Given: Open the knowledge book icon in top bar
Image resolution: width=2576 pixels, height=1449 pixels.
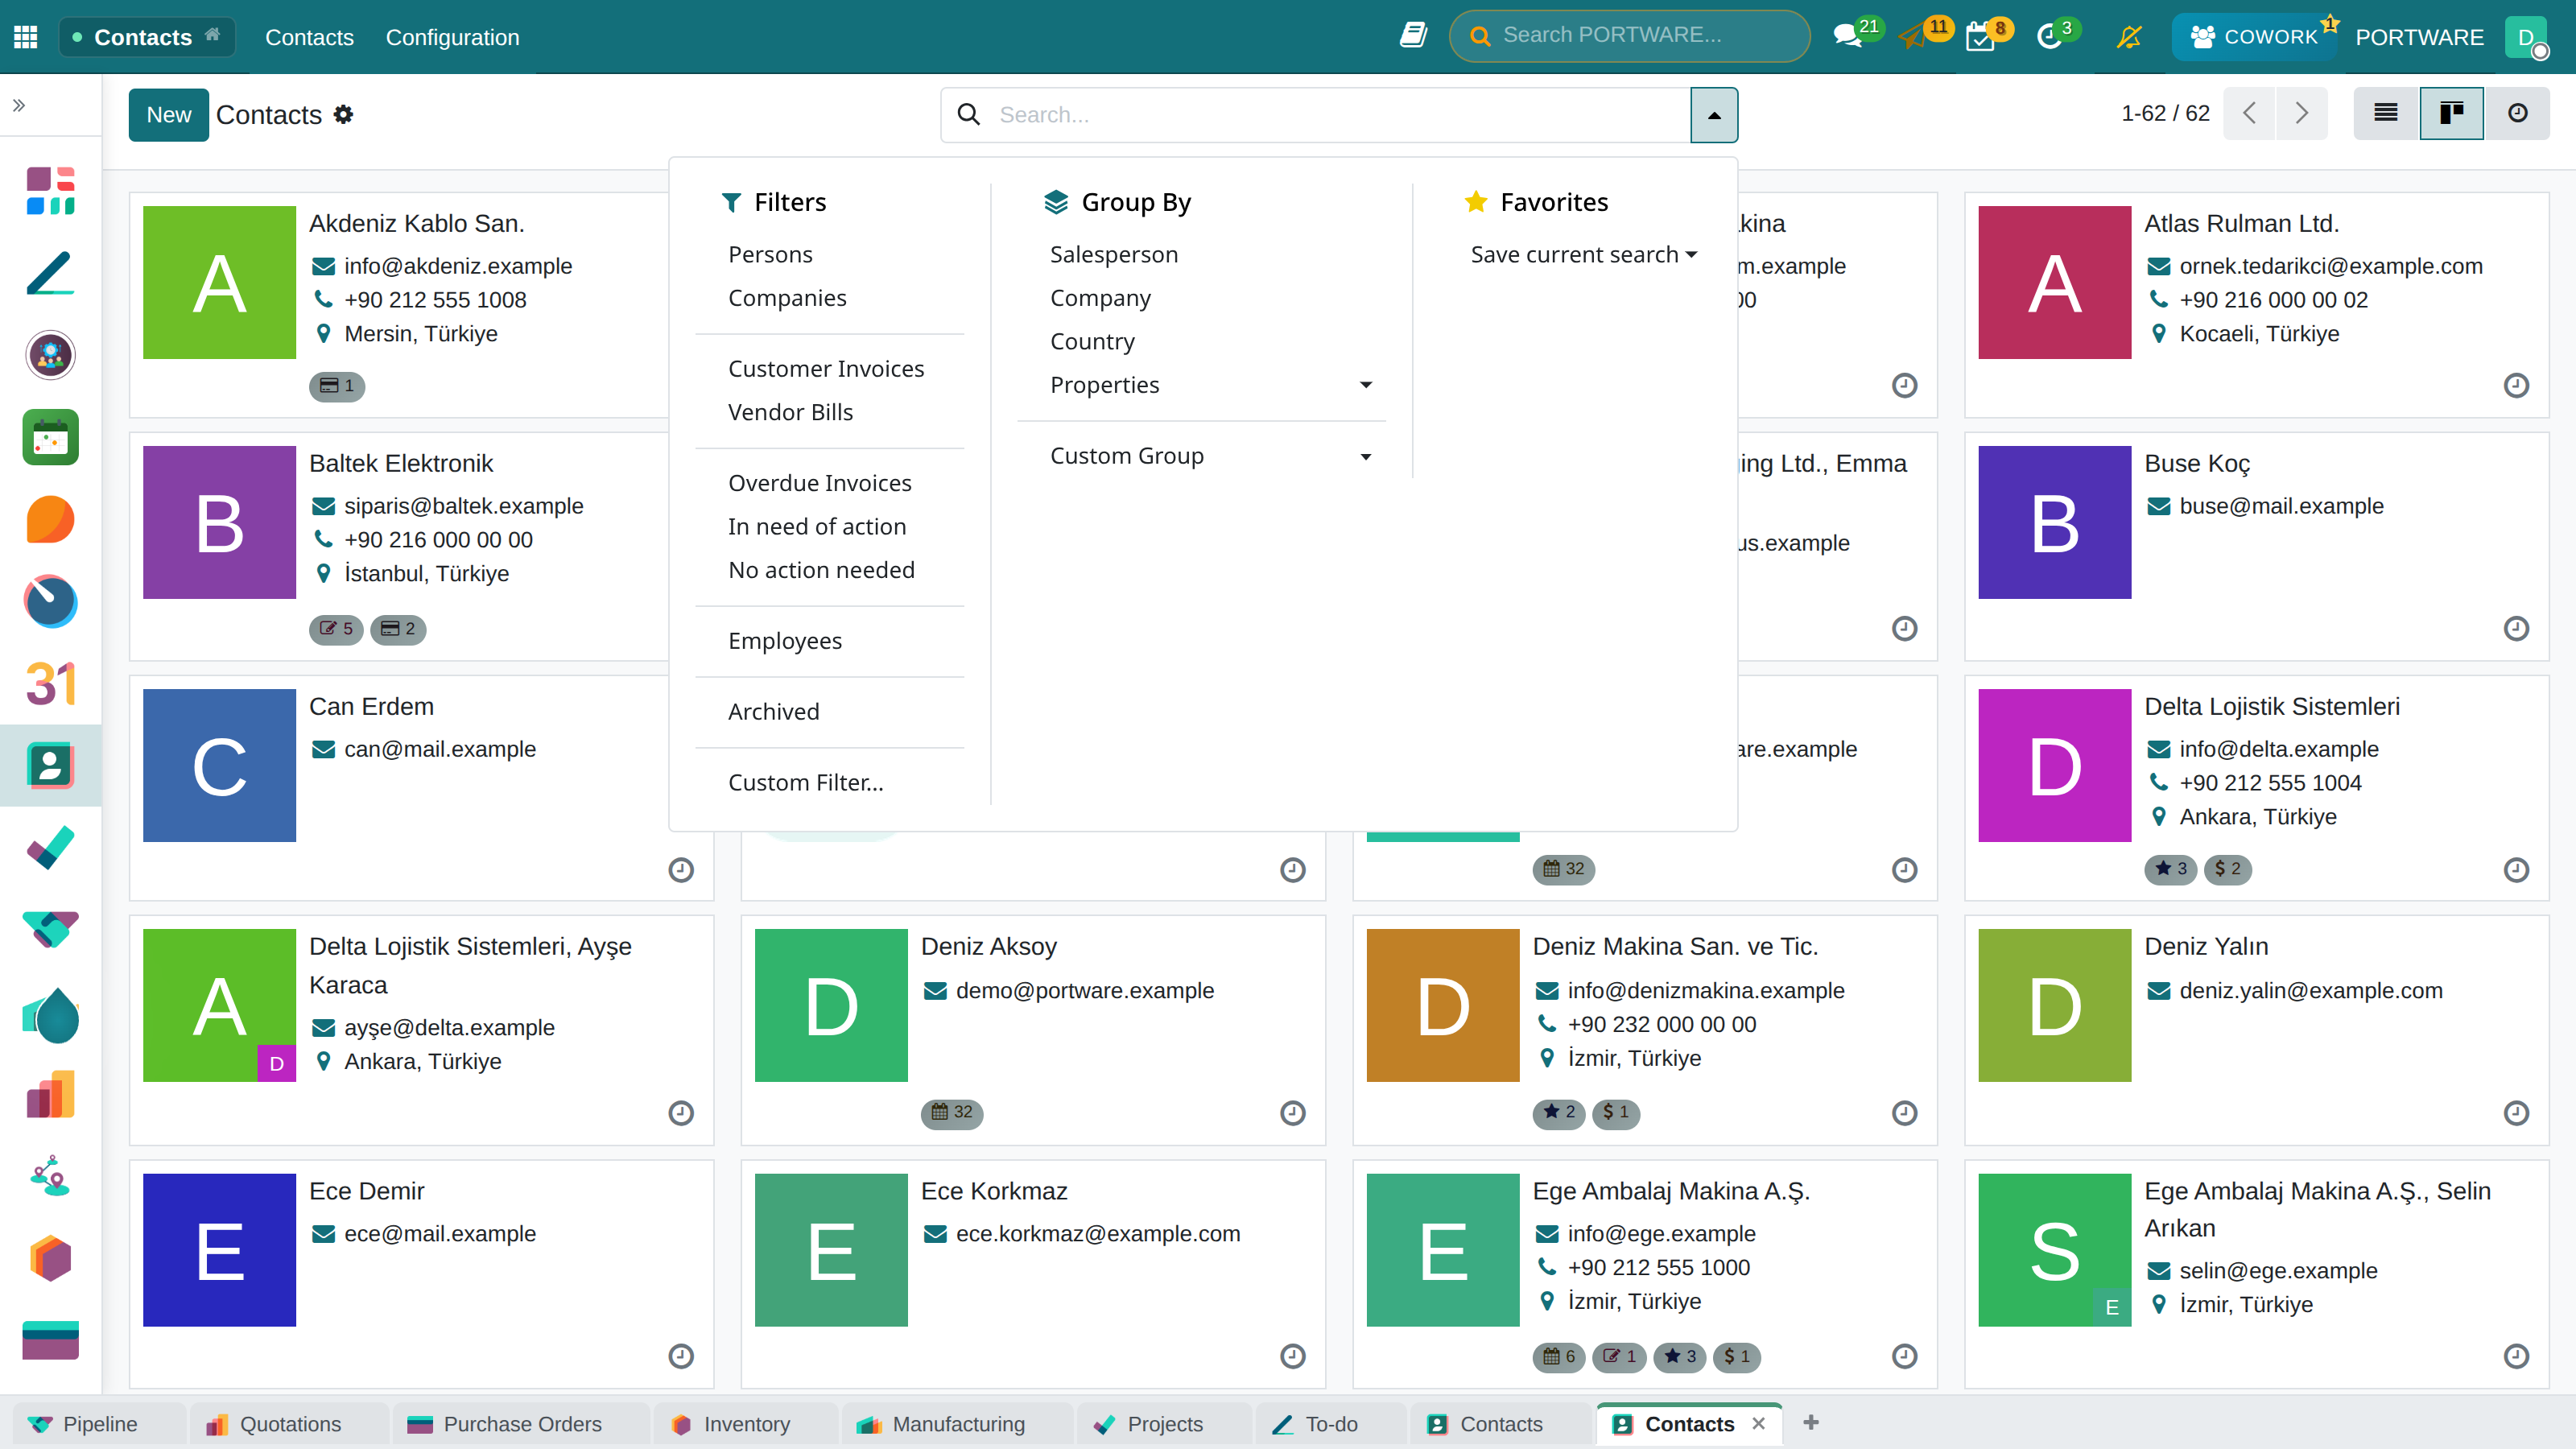Looking at the screenshot, I should pyautogui.click(x=1413, y=36).
